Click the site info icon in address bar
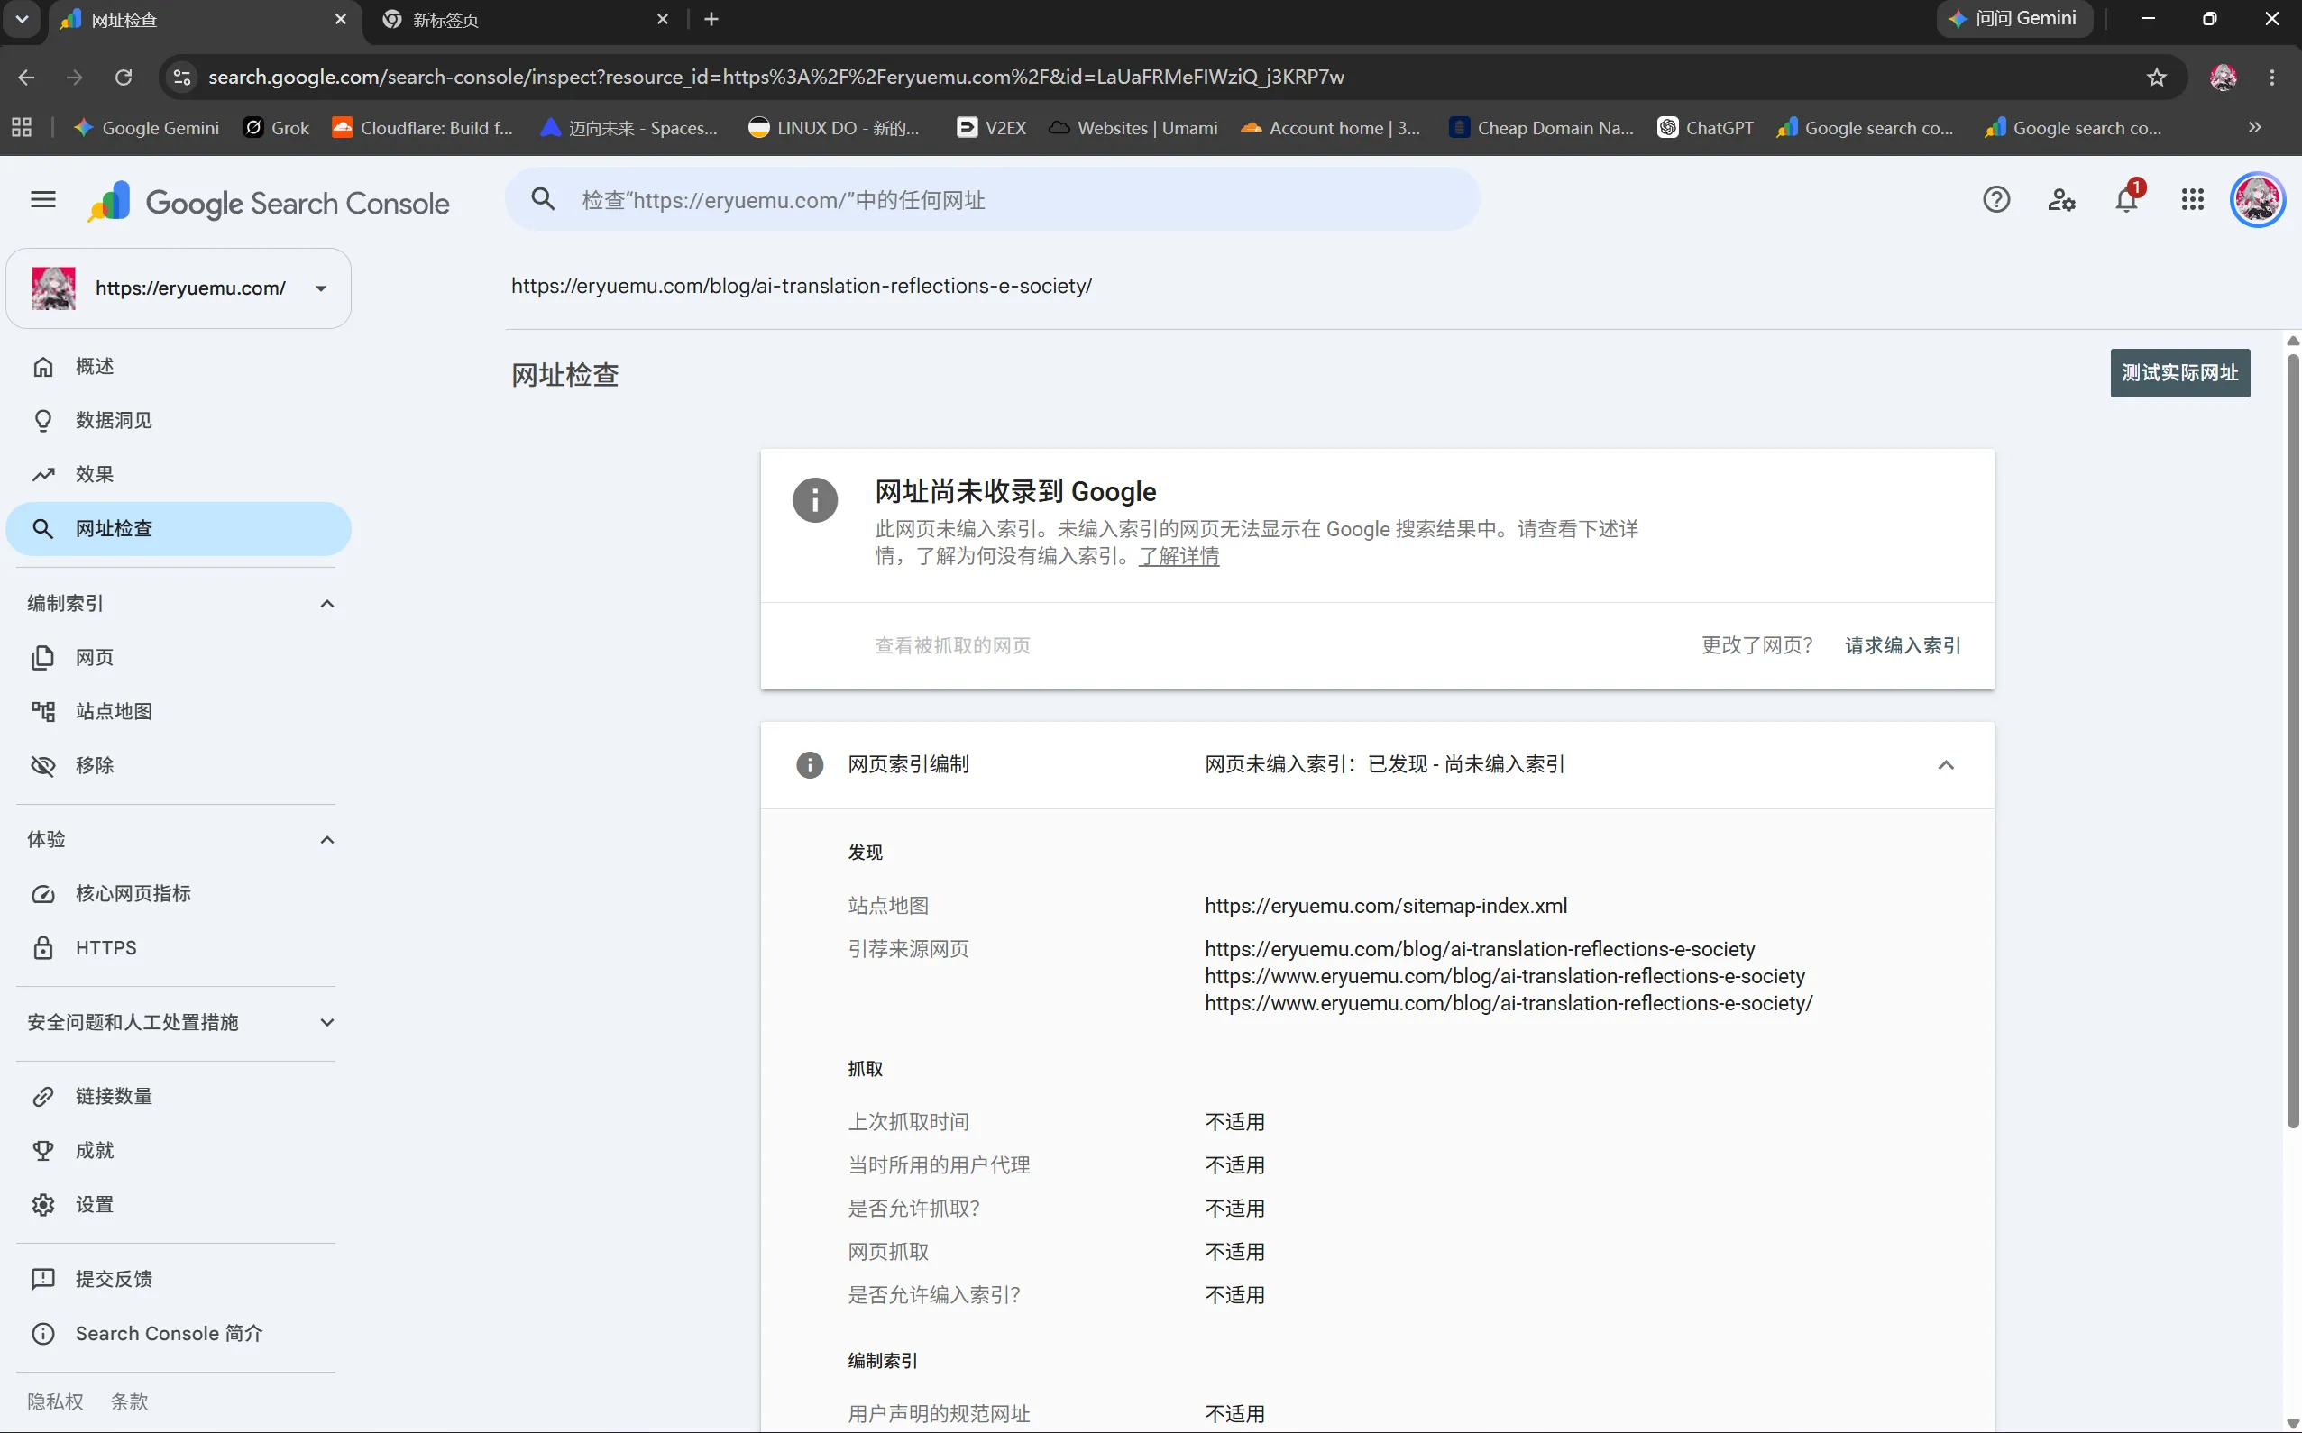This screenshot has height=1433, width=2302. 182,77
